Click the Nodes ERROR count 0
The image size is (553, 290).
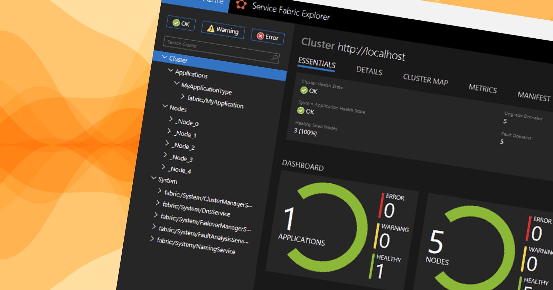click(537, 233)
